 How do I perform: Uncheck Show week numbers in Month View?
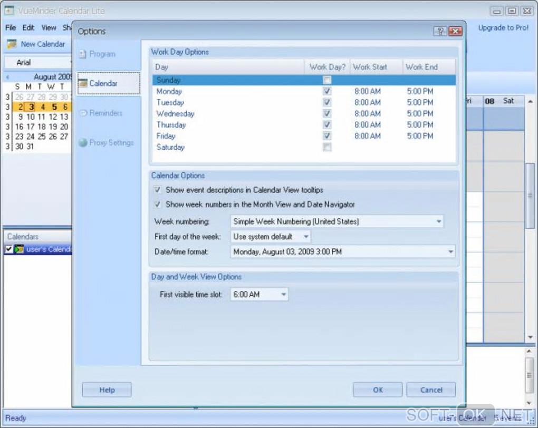[158, 205]
